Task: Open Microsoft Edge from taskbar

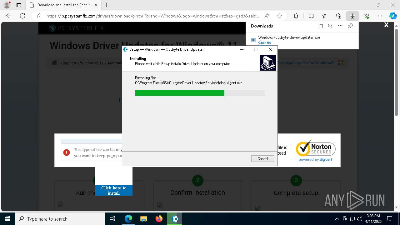Action: [128, 219]
